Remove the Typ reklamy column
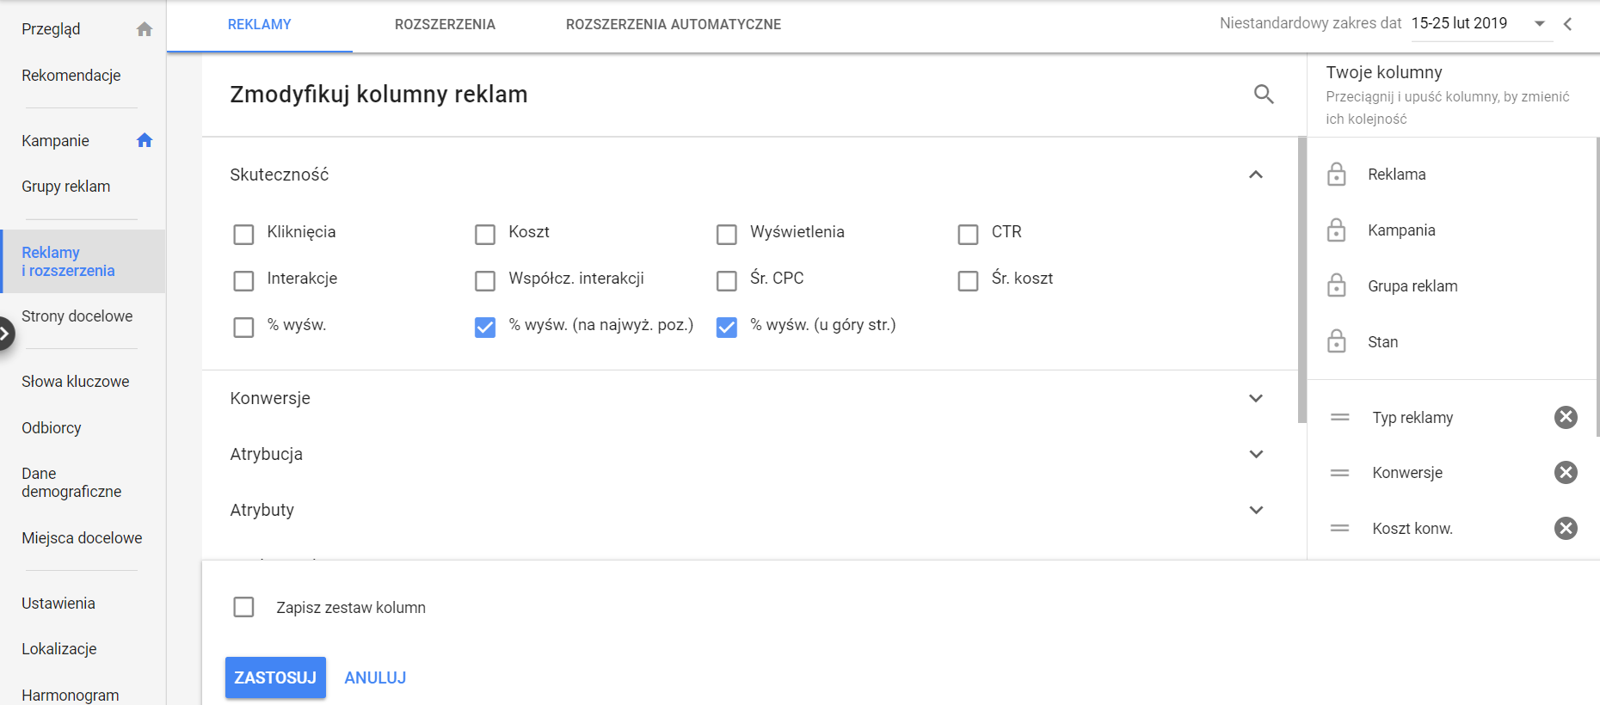Viewport: 1600px width, 705px height. (x=1566, y=417)
